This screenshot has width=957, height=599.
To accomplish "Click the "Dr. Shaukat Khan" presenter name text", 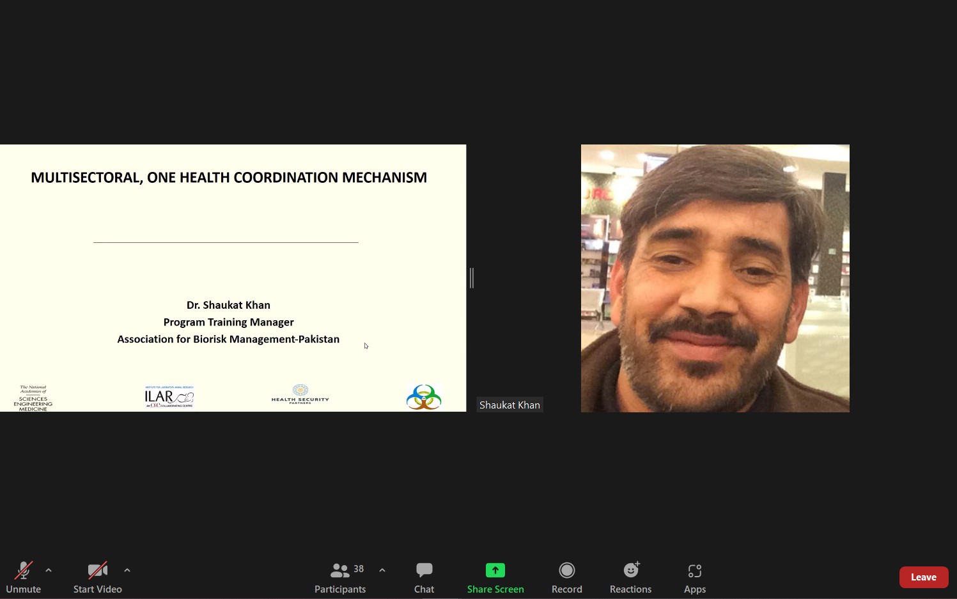I will [x=228, y=305].
